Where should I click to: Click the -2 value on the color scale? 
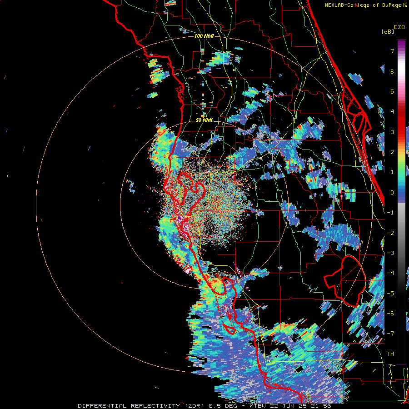tap(390, 233)
